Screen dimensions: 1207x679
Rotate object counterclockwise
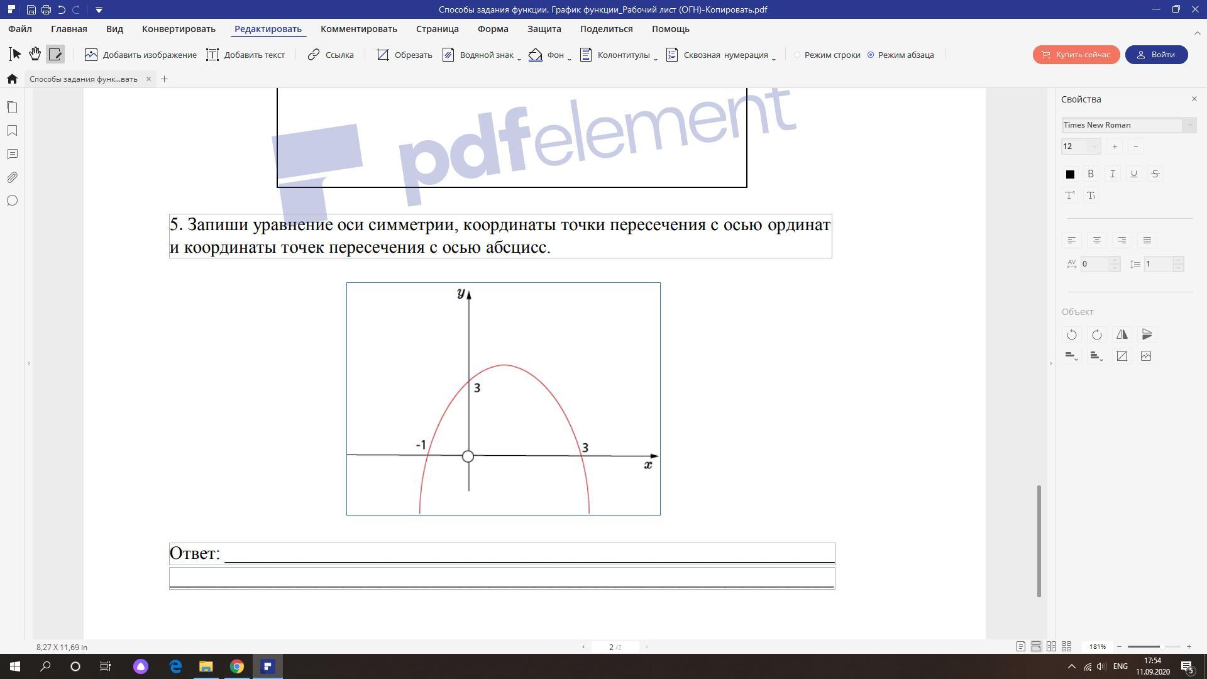[x=1072, y=334]
